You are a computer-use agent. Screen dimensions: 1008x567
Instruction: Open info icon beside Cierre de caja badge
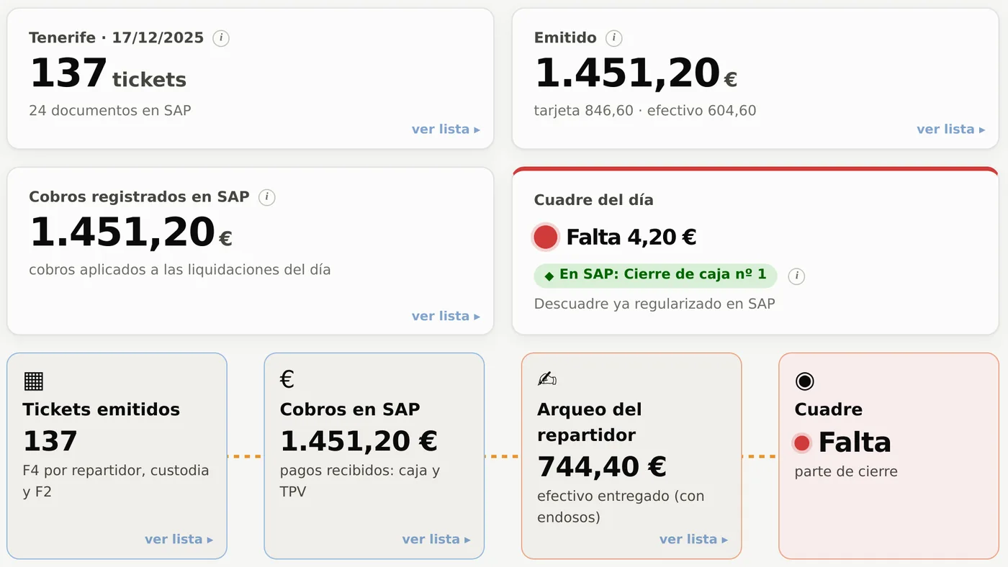click(x=796, y=276)
